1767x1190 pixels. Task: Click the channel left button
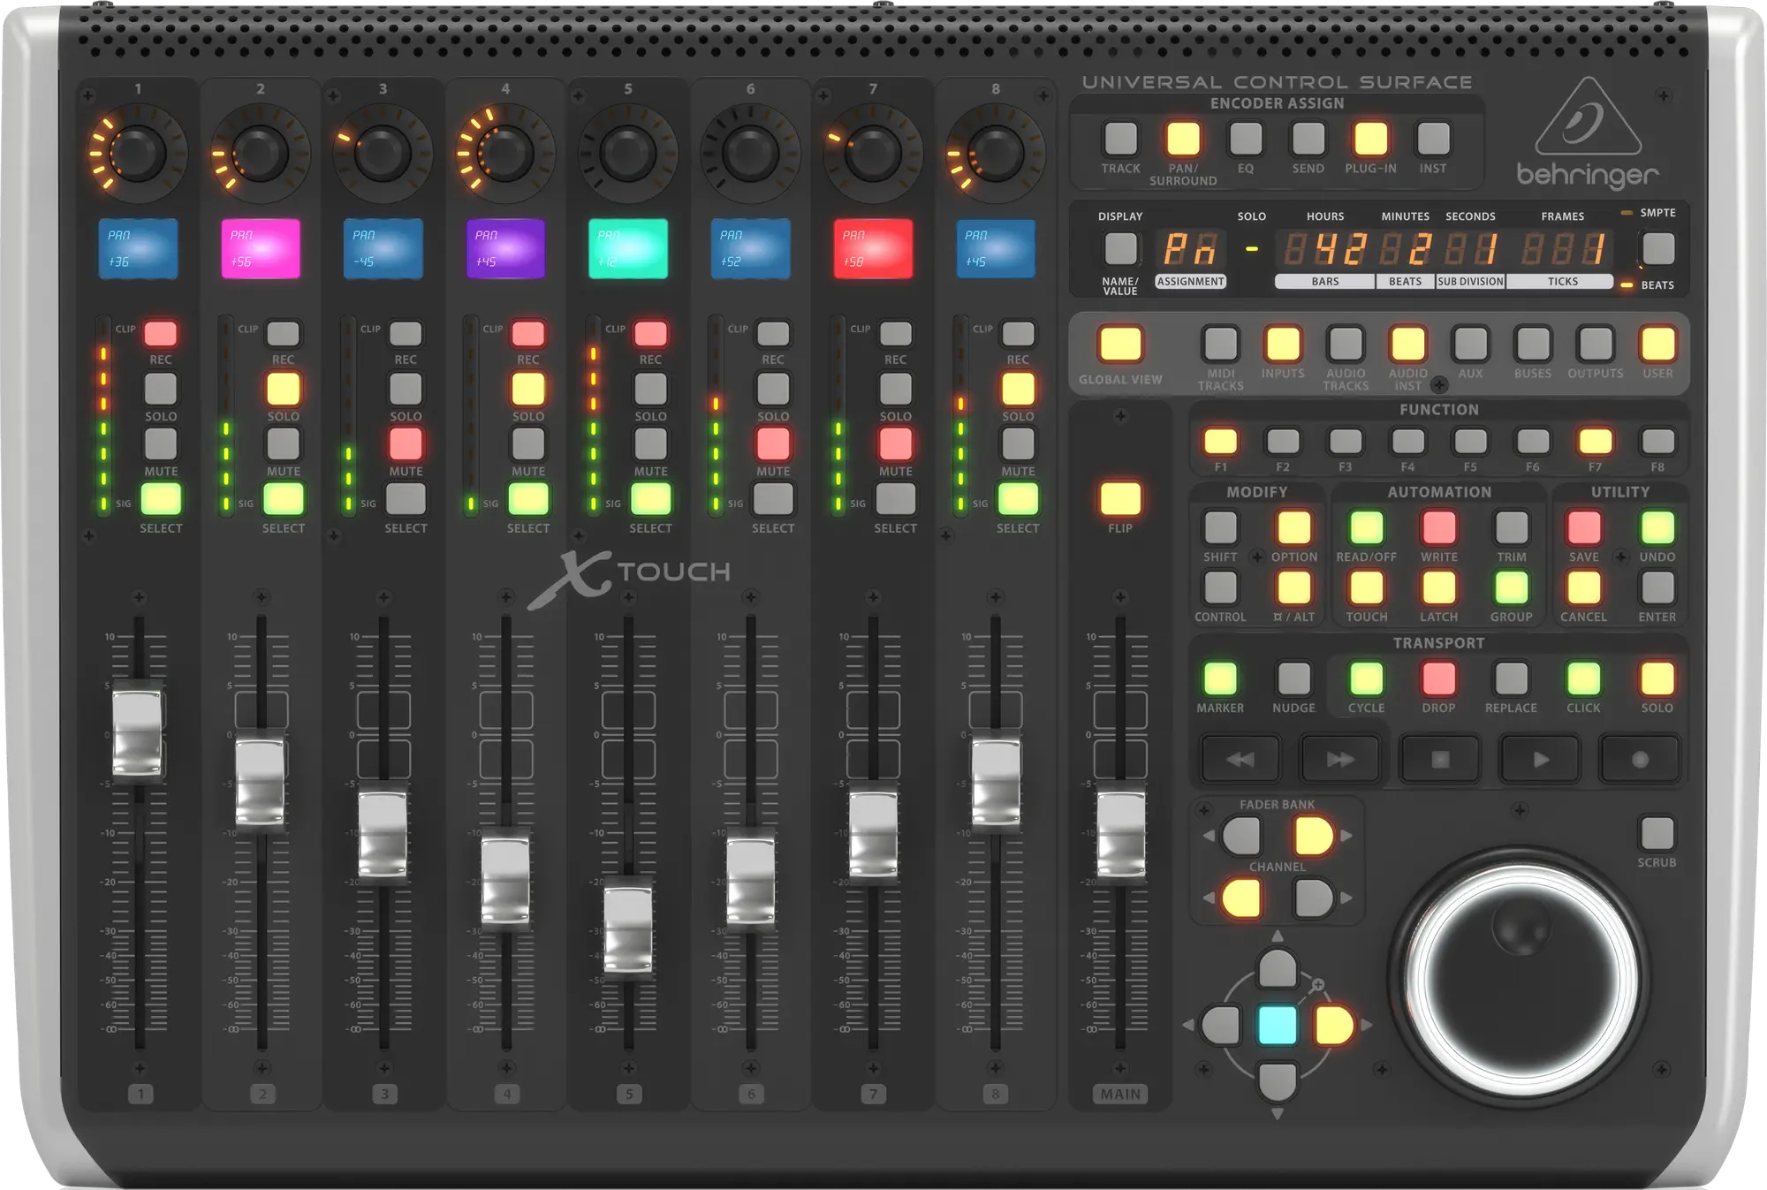click(x=1241, y=899)
